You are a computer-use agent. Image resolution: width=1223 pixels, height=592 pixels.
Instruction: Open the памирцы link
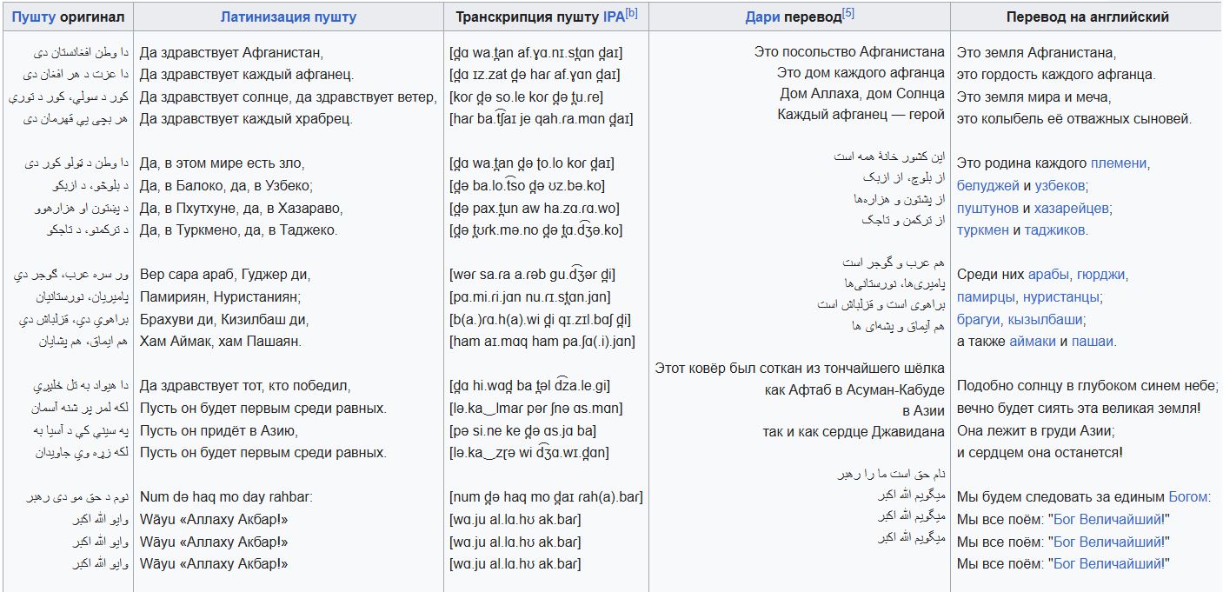tap(985, 297)
